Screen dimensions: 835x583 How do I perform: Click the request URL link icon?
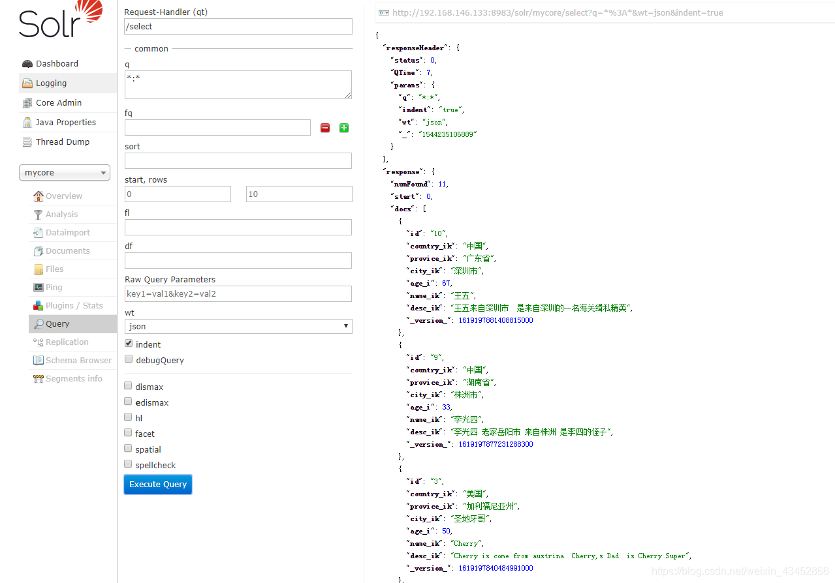click(x=384, y=12)
